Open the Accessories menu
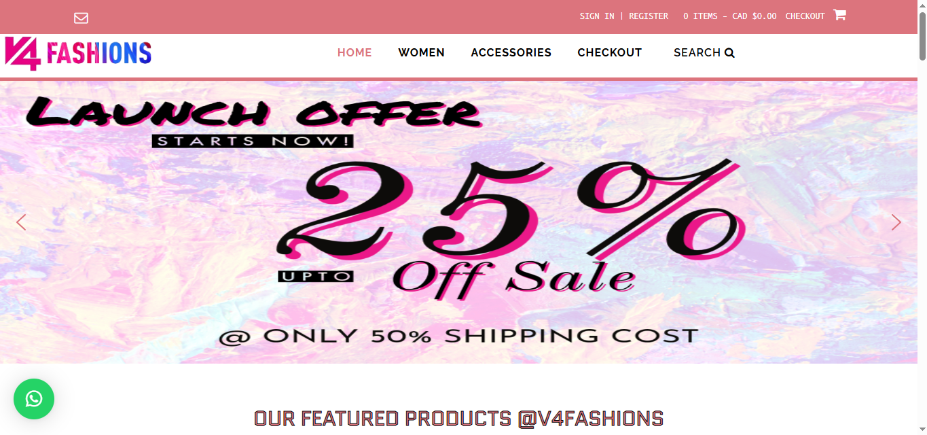 coord(511,52)
